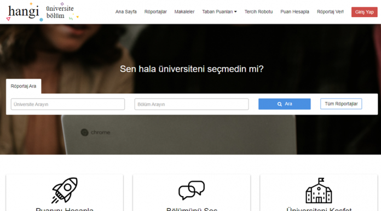Click the red Giriş Yap button
Viewport: 381px width, 211px height.
pyautogui.click(x=364, y=12)
